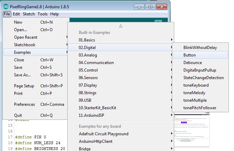Open the toneMelody example

(200, 93)
